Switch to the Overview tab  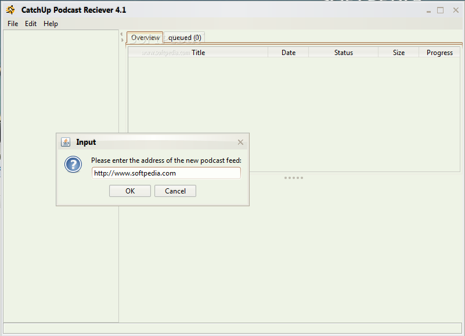(145, 38)
